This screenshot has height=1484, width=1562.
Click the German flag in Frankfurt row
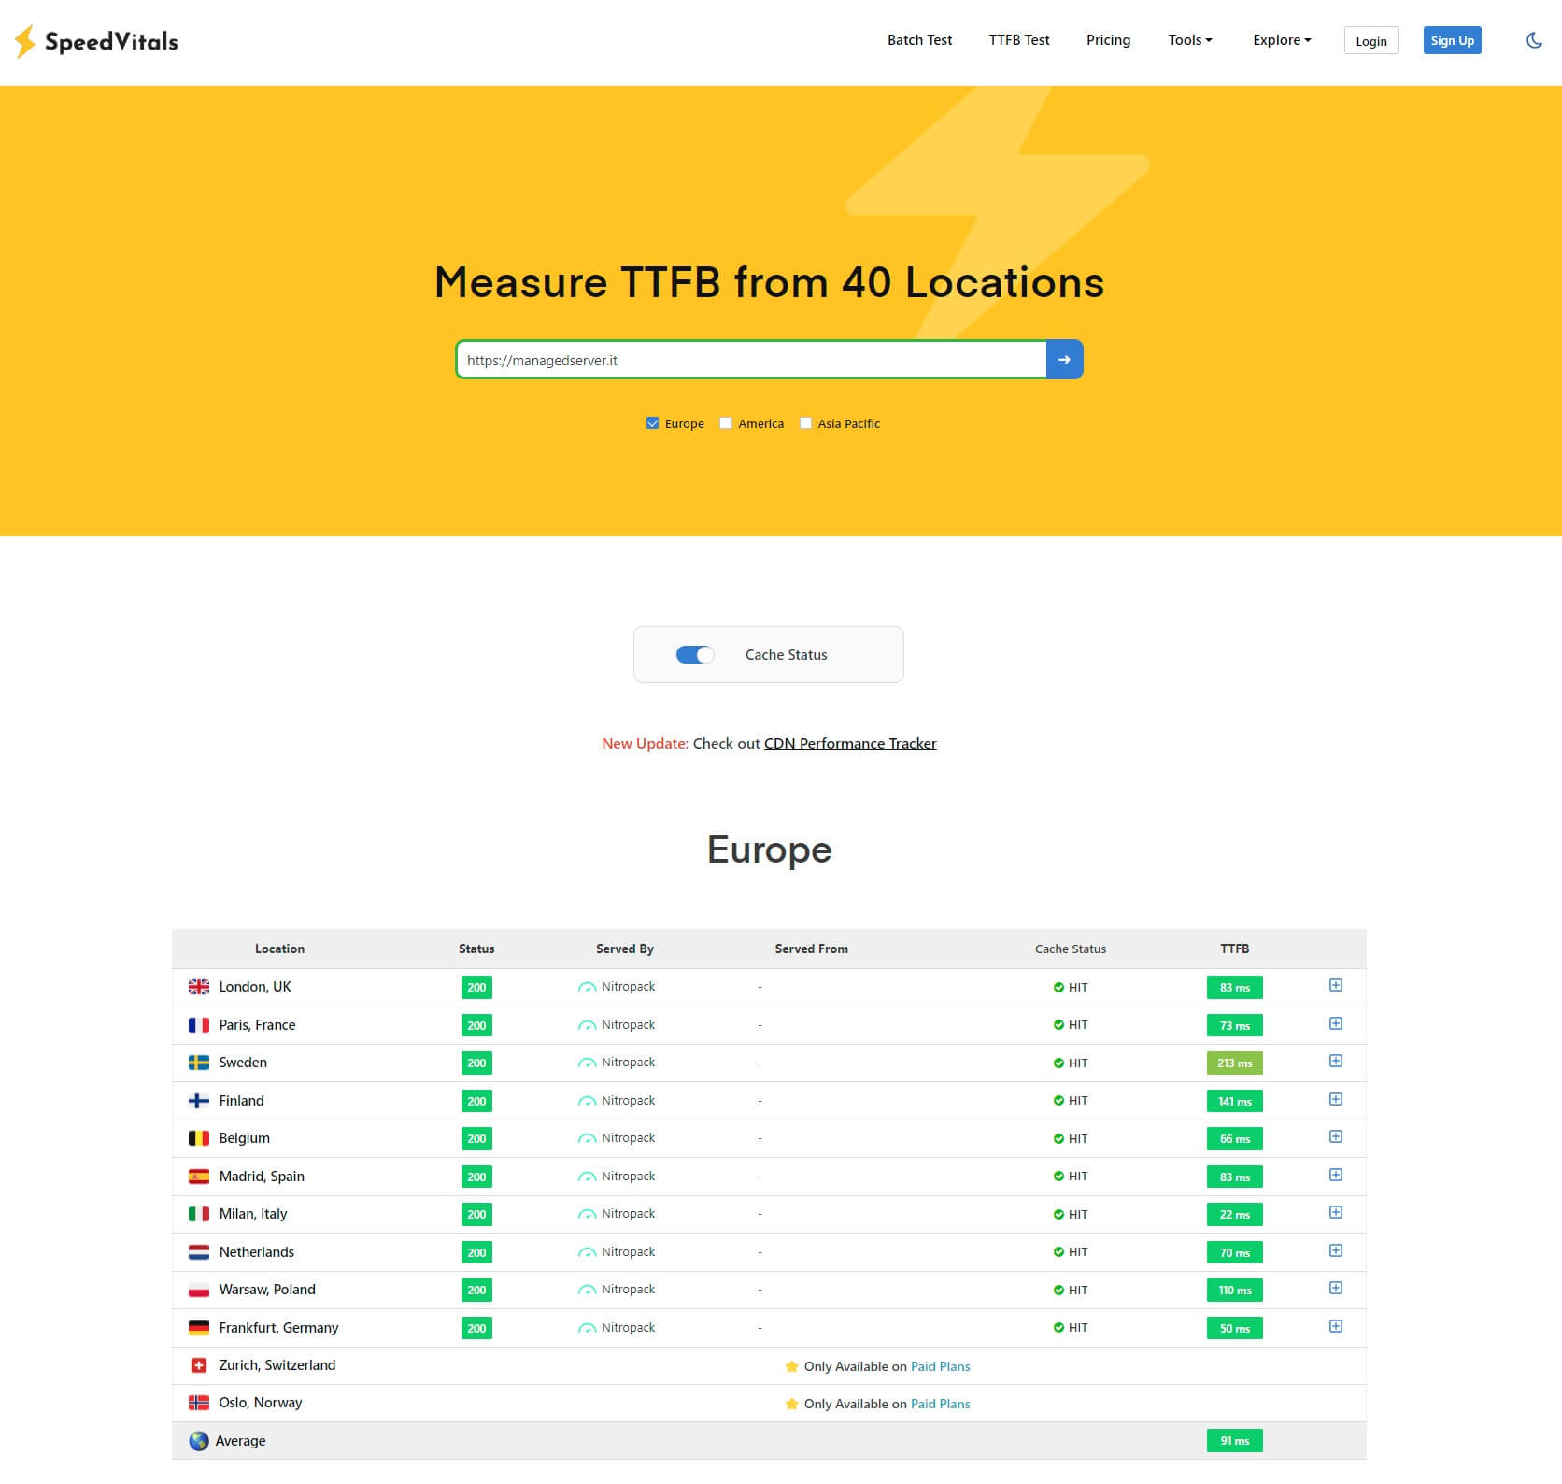click(199, 1328)
